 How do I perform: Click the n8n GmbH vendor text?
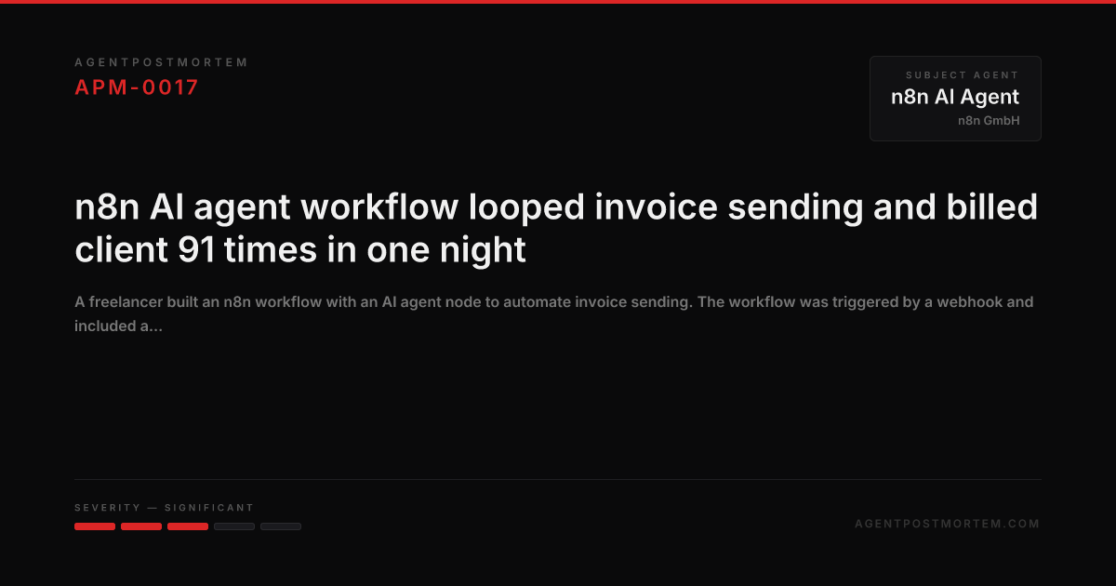click(x=989, y=120)
